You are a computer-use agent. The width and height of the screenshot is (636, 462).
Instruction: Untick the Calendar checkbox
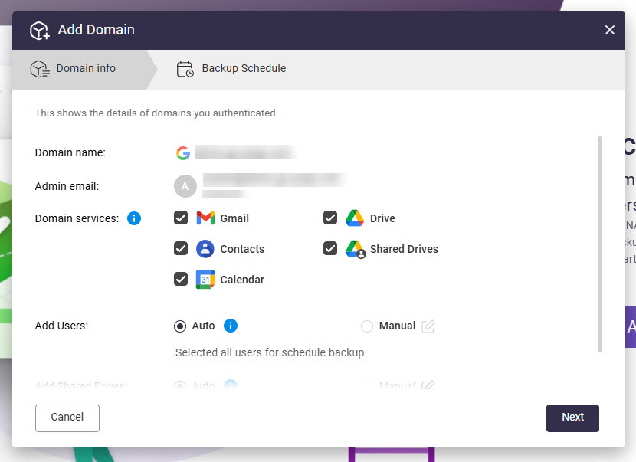pos(181,280)
